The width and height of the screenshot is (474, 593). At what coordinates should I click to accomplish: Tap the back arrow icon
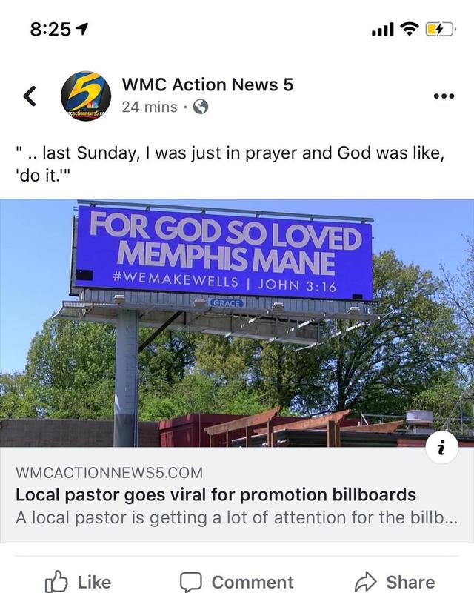click(30, 96)
